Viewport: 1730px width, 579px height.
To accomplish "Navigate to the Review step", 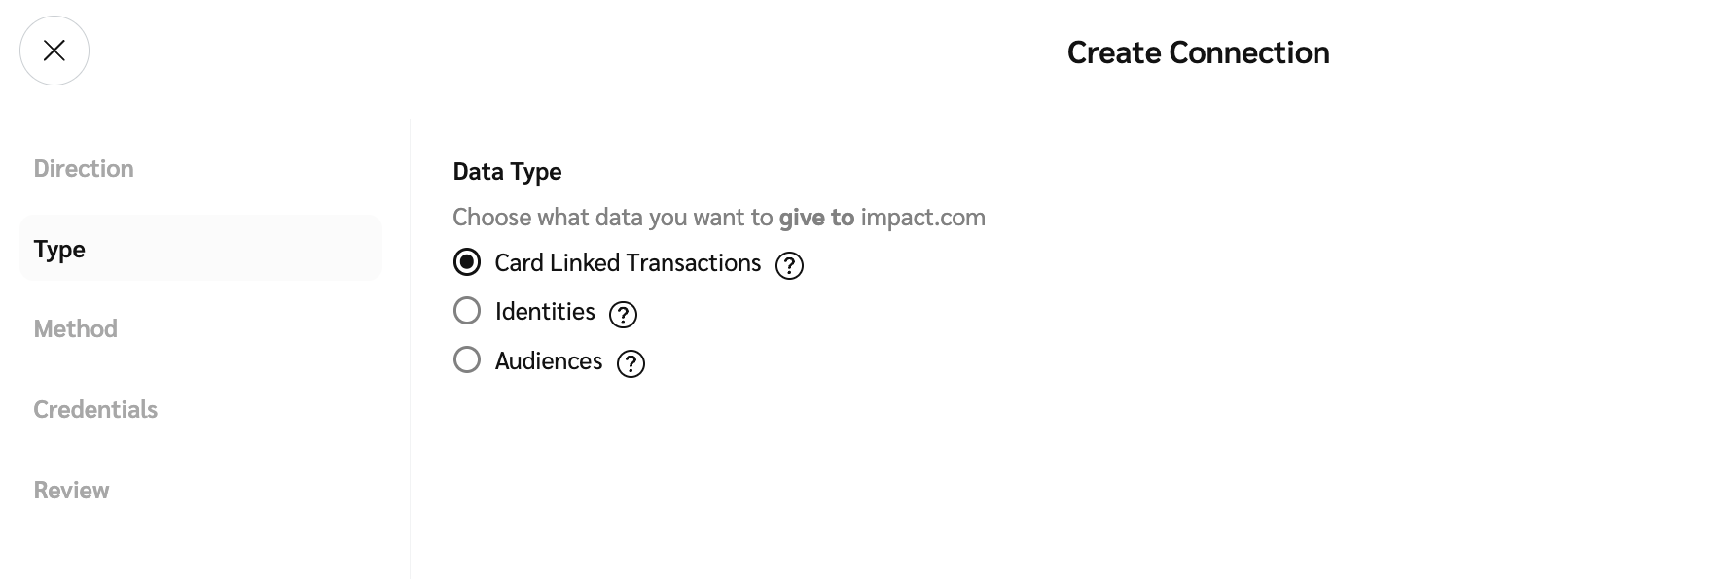I will point(72,491).
